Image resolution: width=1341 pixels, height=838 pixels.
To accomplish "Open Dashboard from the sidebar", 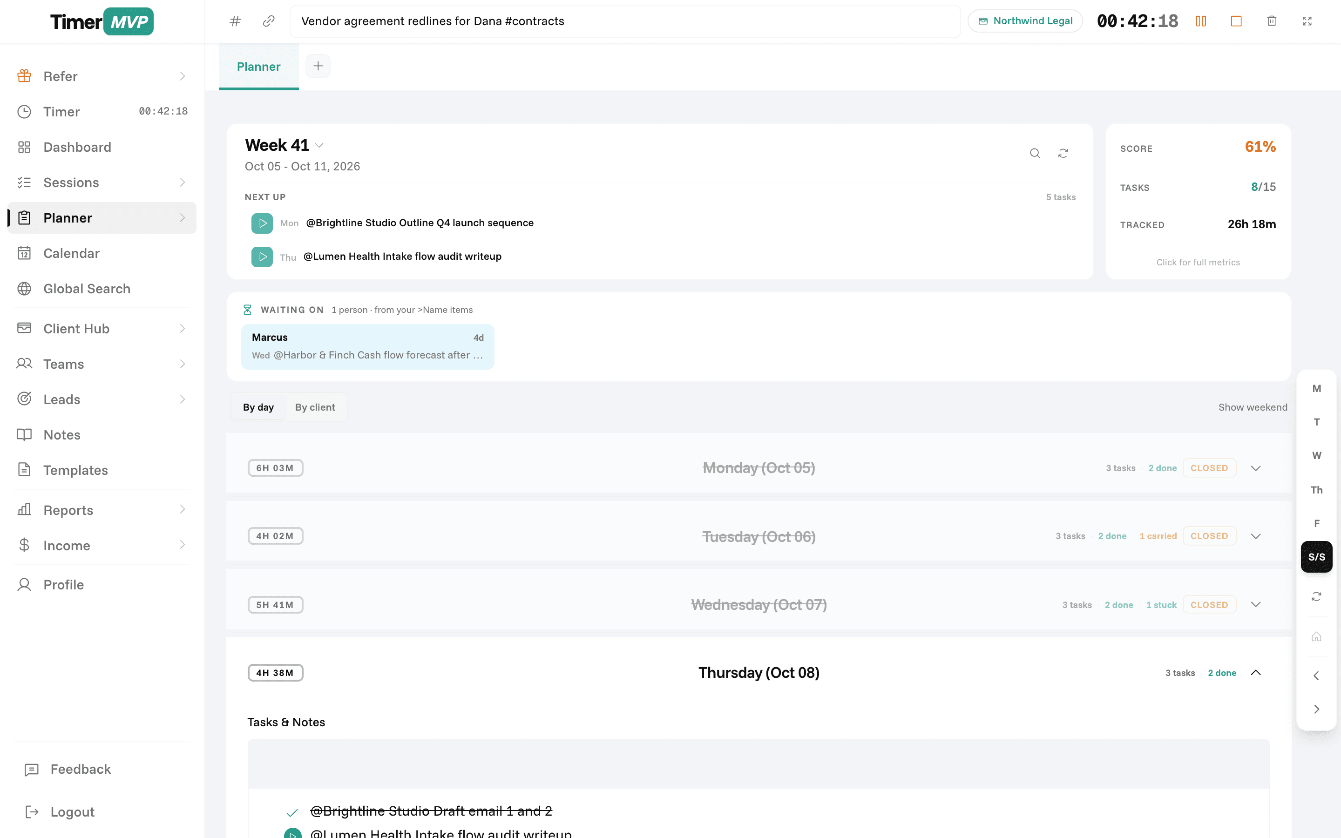I will tap(102, 147).
